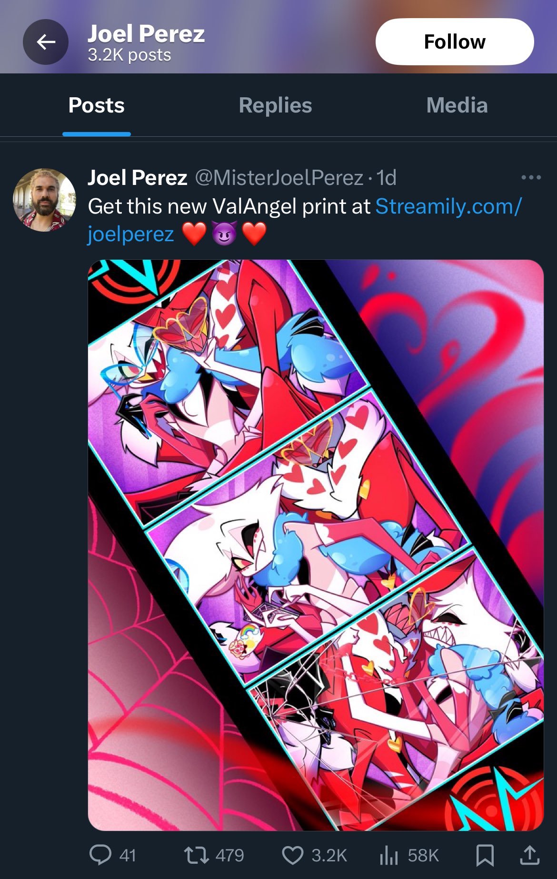Tap the back arrow icon

coord(46,42)
